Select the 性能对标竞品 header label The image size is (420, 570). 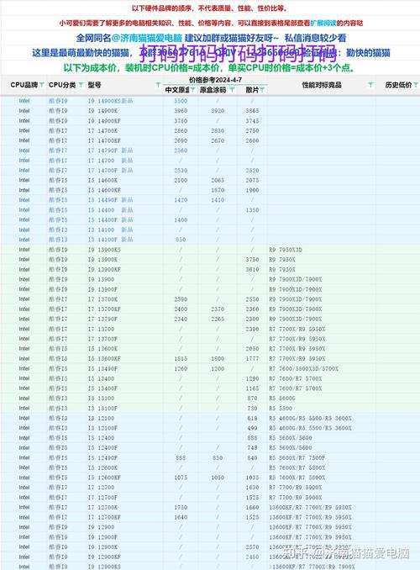coord(322,85)
